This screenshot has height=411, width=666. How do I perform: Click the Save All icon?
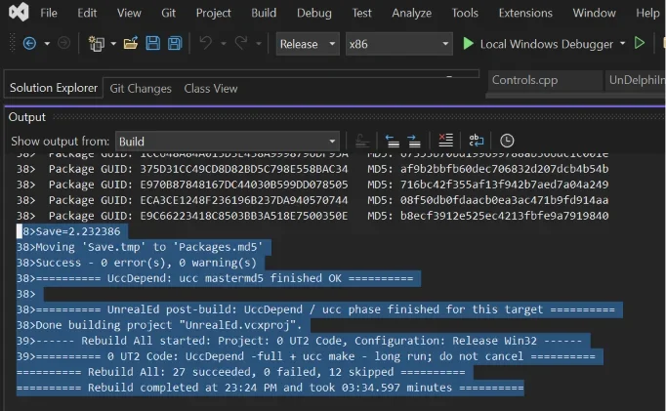(175, 43)
